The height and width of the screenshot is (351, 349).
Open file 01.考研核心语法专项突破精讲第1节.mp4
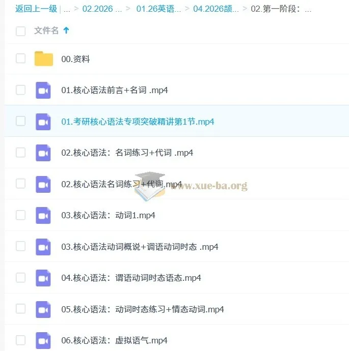138,122
